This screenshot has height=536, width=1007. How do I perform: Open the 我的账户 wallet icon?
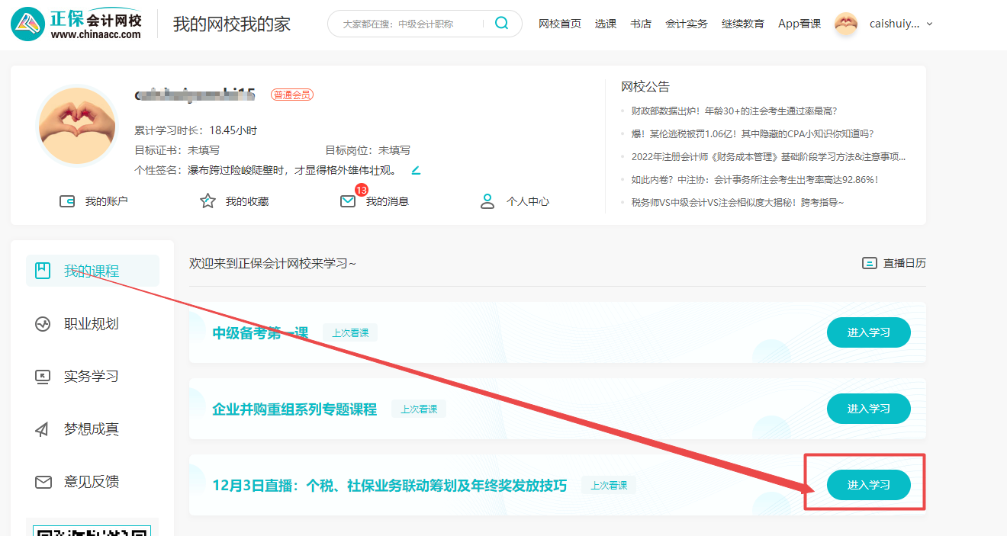[67, 201]
